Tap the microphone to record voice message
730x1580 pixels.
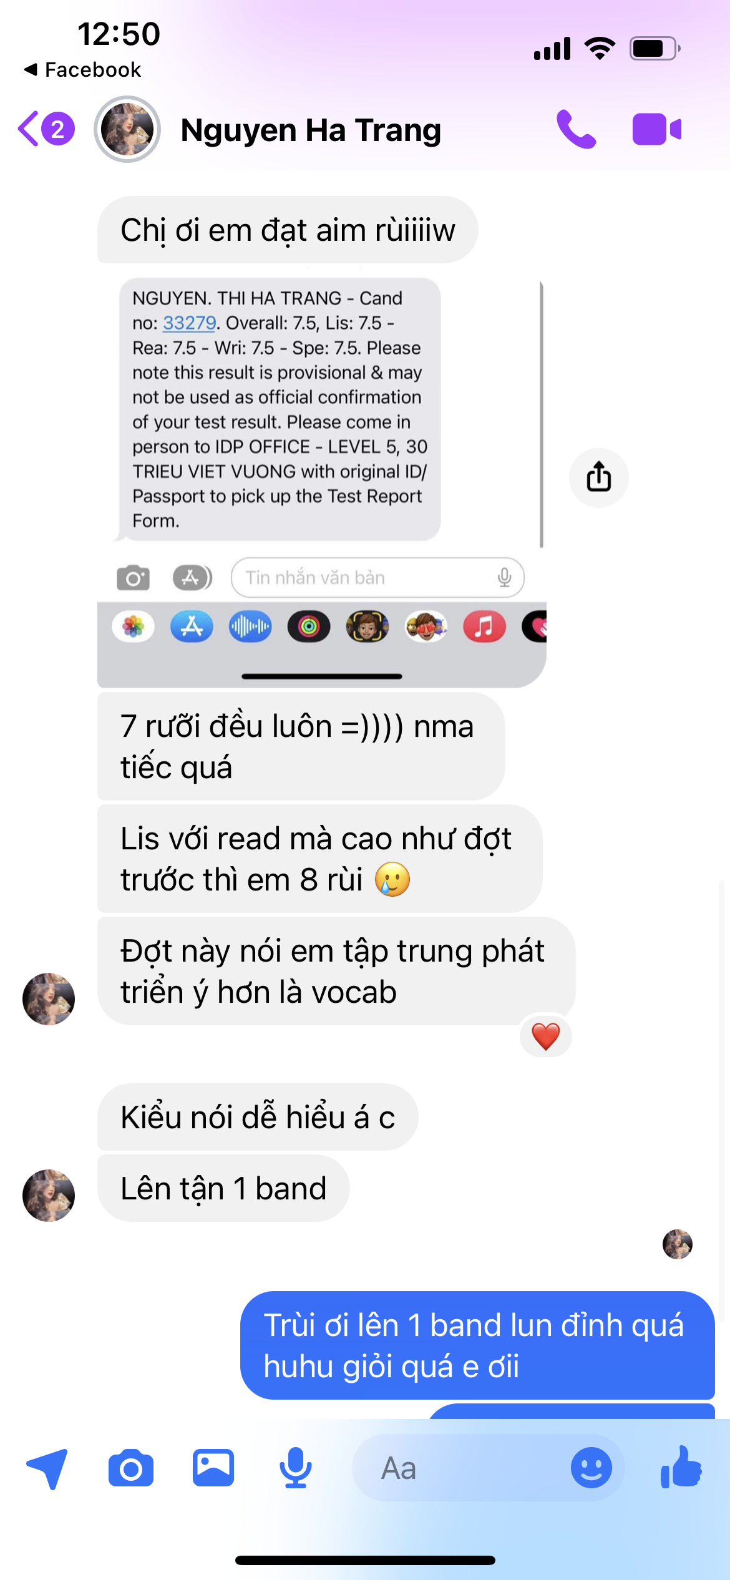tap(295, 1468)
